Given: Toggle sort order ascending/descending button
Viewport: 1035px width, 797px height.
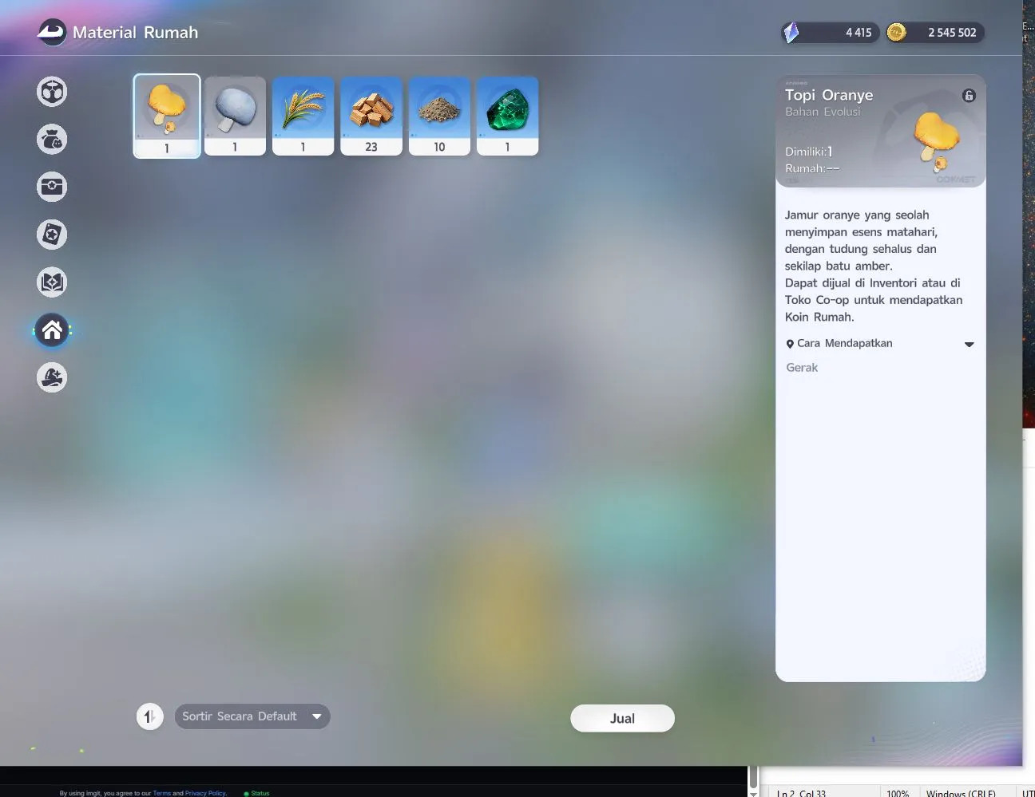Looking at the screenshot, I should [149, 716].
